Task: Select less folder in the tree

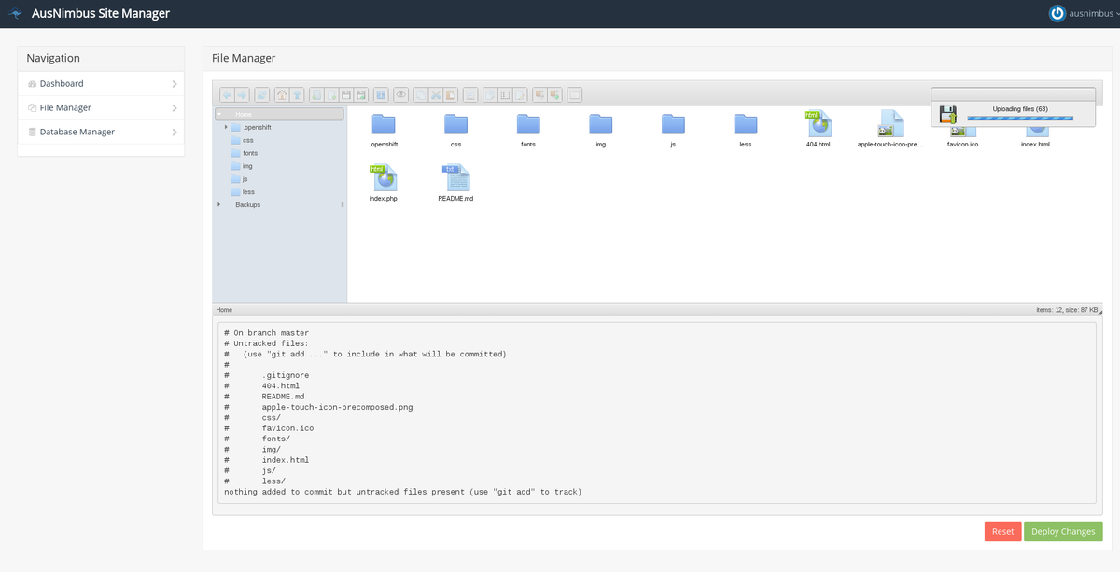Action: [248, 192]
